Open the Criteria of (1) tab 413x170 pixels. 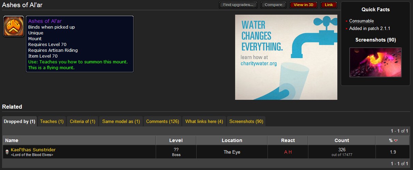(x=82, y=121)
